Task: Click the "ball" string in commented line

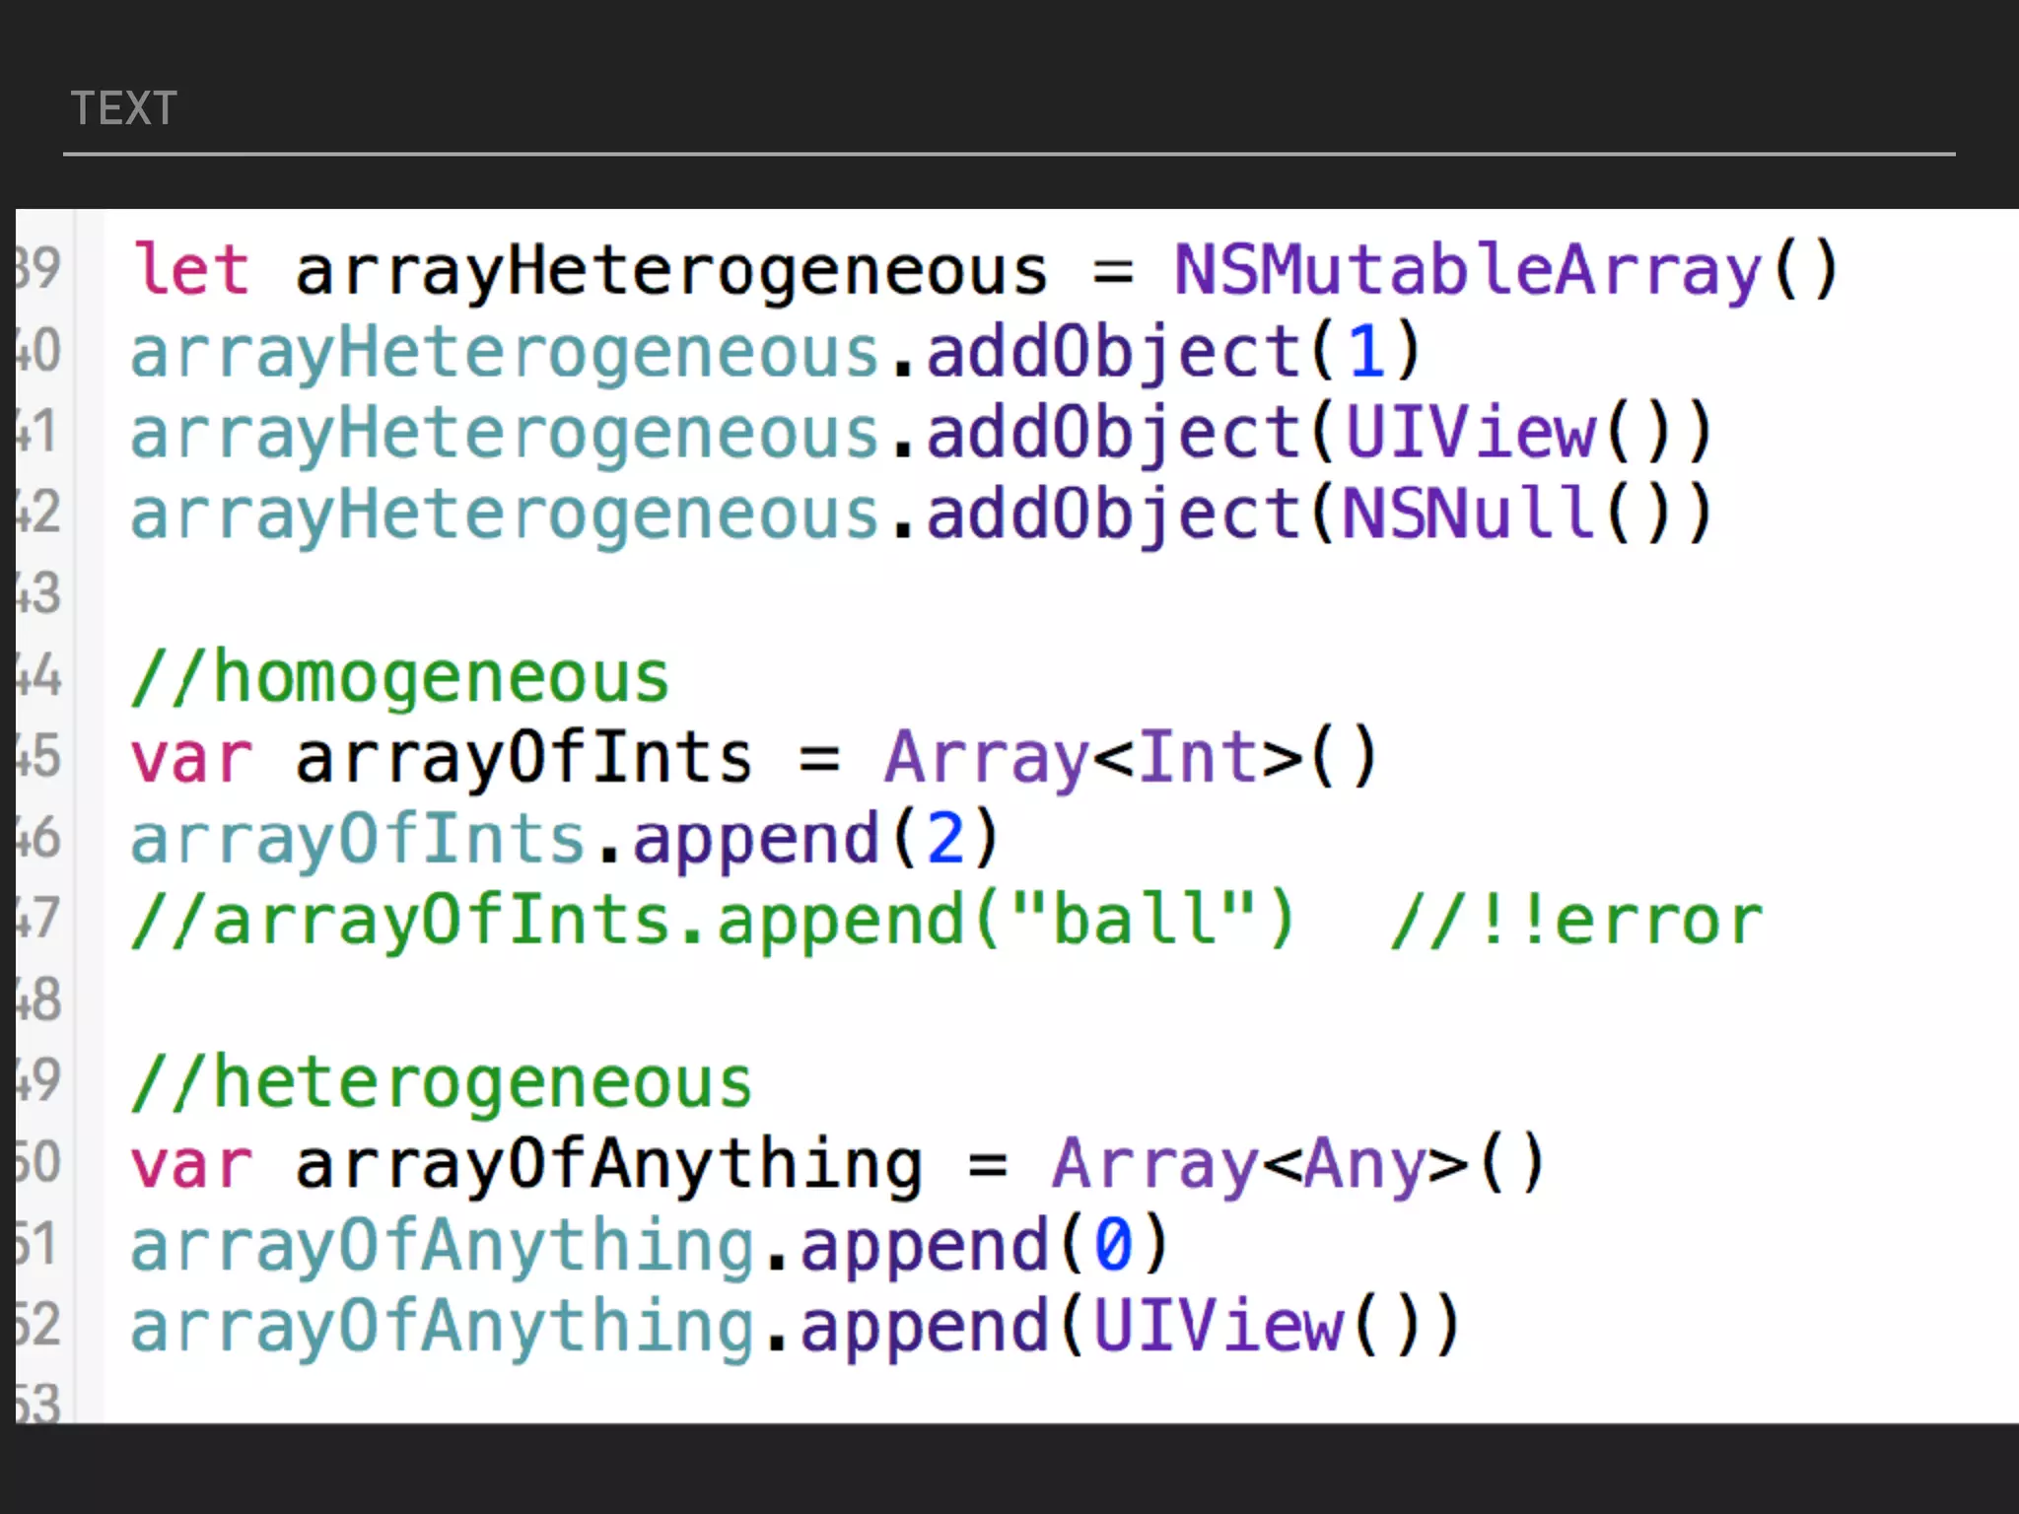Action: tap(1134, 921)
